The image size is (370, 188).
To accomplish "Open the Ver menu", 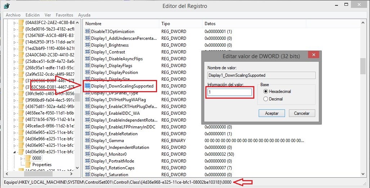I will 48,15.
